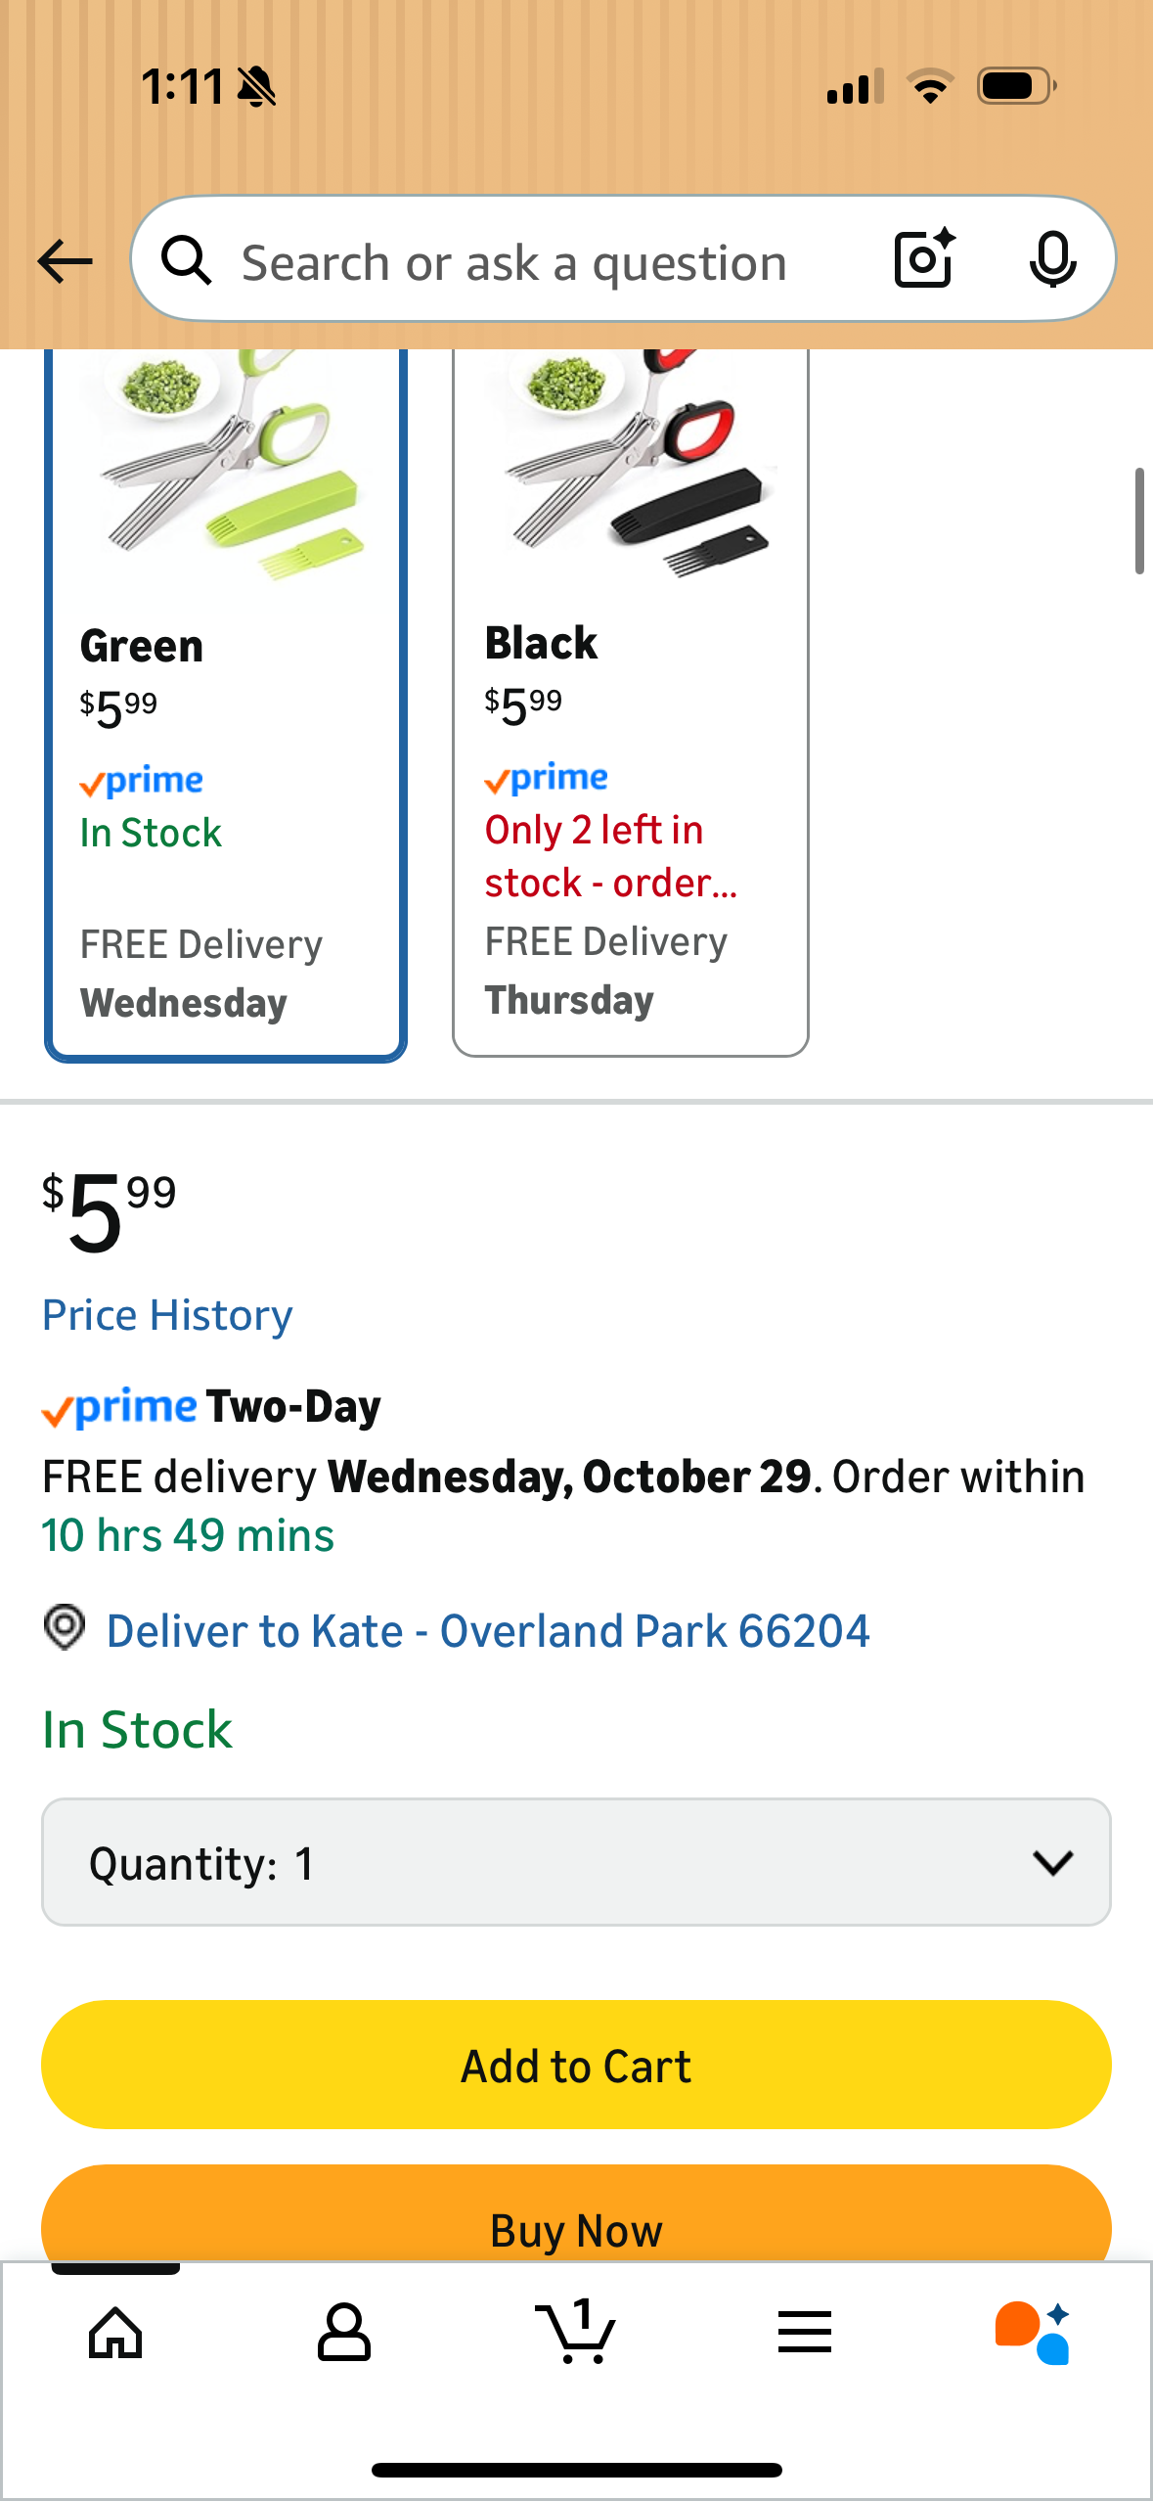Expand the Quantity dropdown
The height and width of the screenshot is (2501, 1153).
pyautogui.click(x=575, y=1862)
